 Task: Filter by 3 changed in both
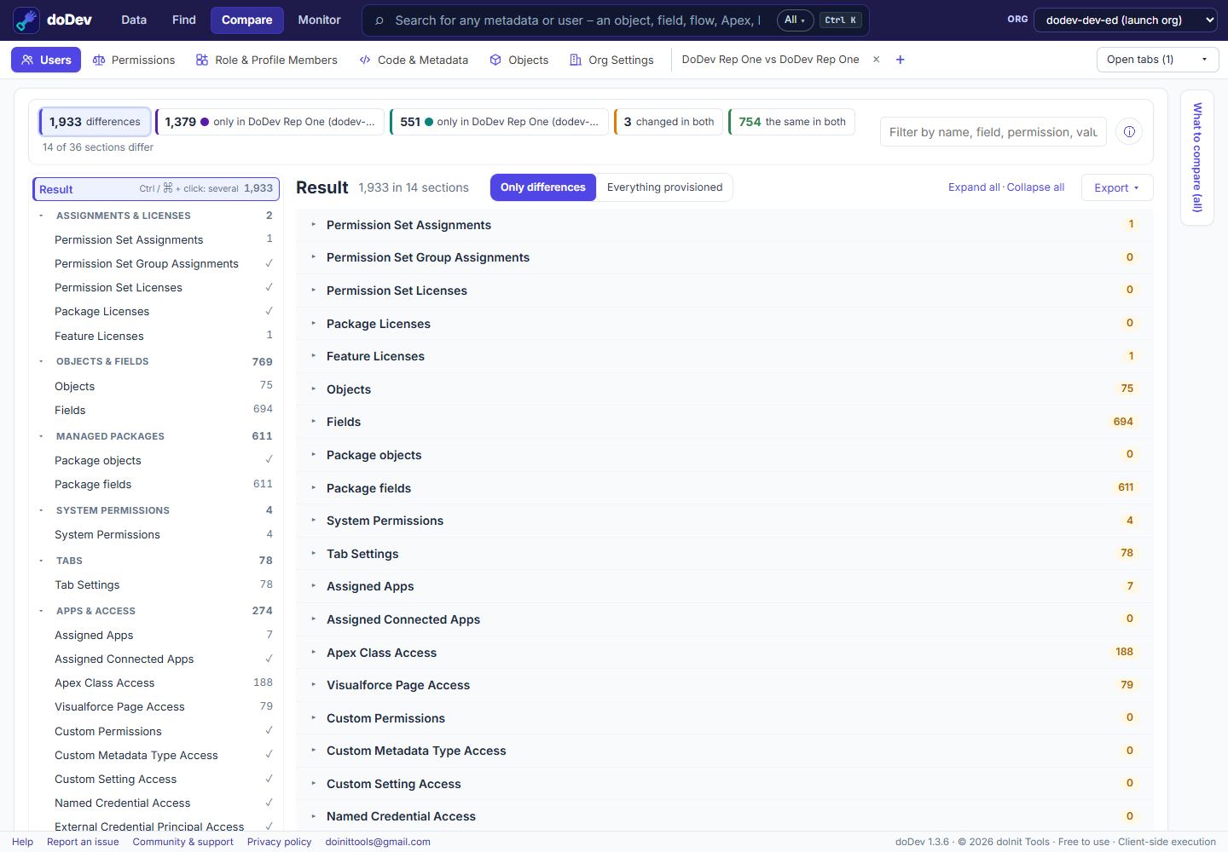tap(669, 122)
